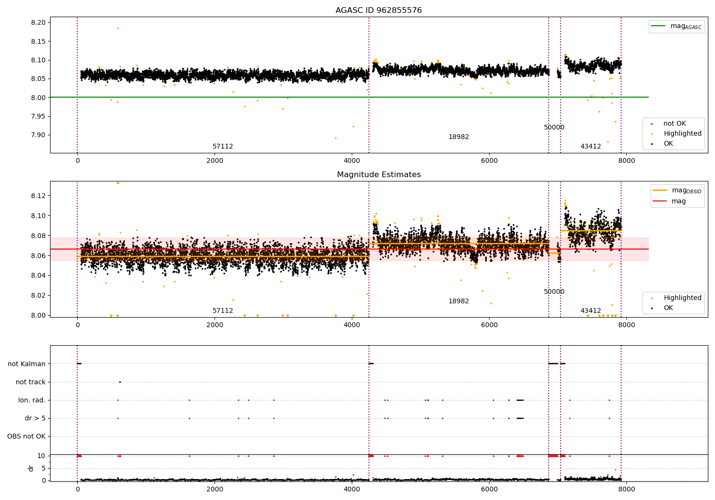Click the 8.08 y-axis tick label
Viewport: 715px width, 500px height.
(x=38, y=236)
